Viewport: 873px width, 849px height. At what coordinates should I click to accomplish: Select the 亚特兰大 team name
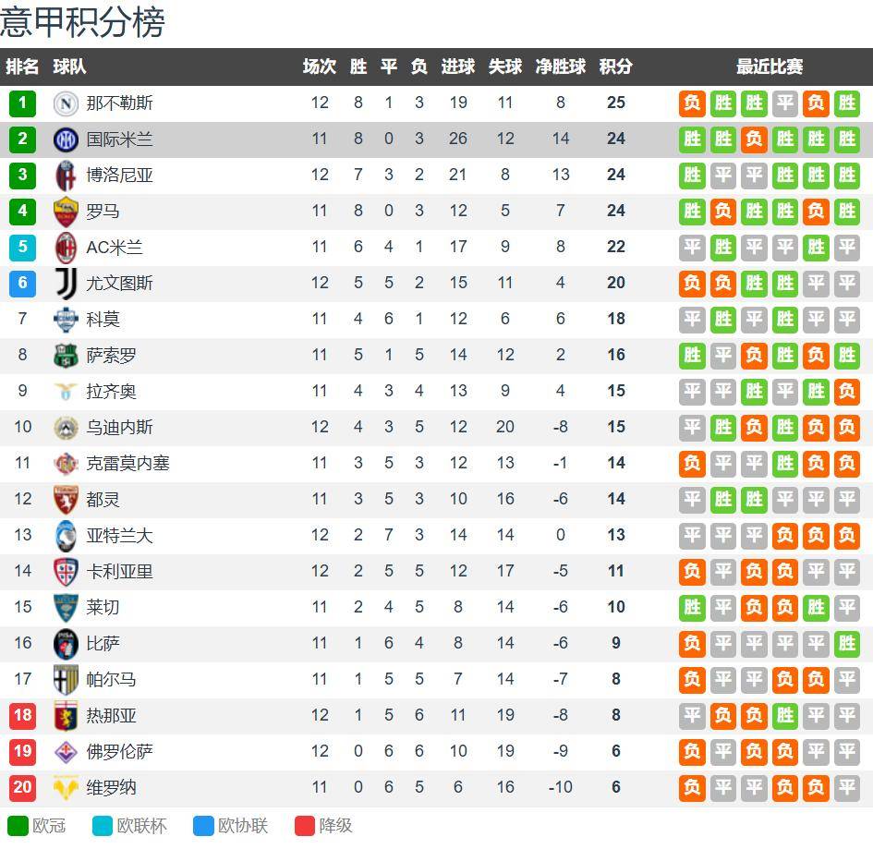(x=120, y=536)
